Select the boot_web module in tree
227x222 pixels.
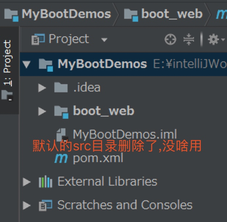tap(104, 111)
